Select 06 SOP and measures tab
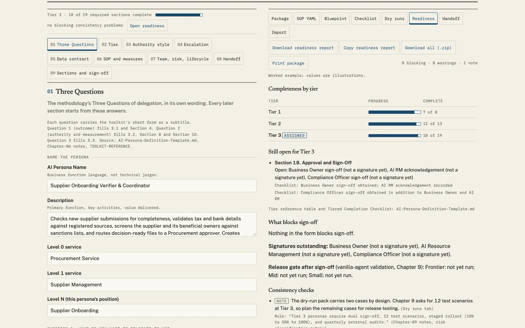Screen dimensions: 525x328 click(120, 59)
